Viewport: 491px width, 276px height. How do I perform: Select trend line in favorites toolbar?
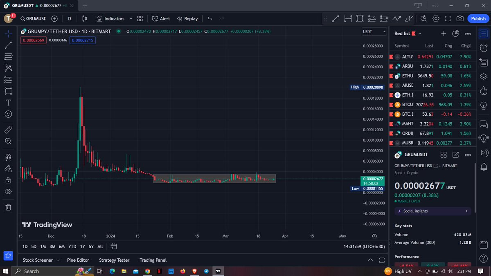point(336,19)
